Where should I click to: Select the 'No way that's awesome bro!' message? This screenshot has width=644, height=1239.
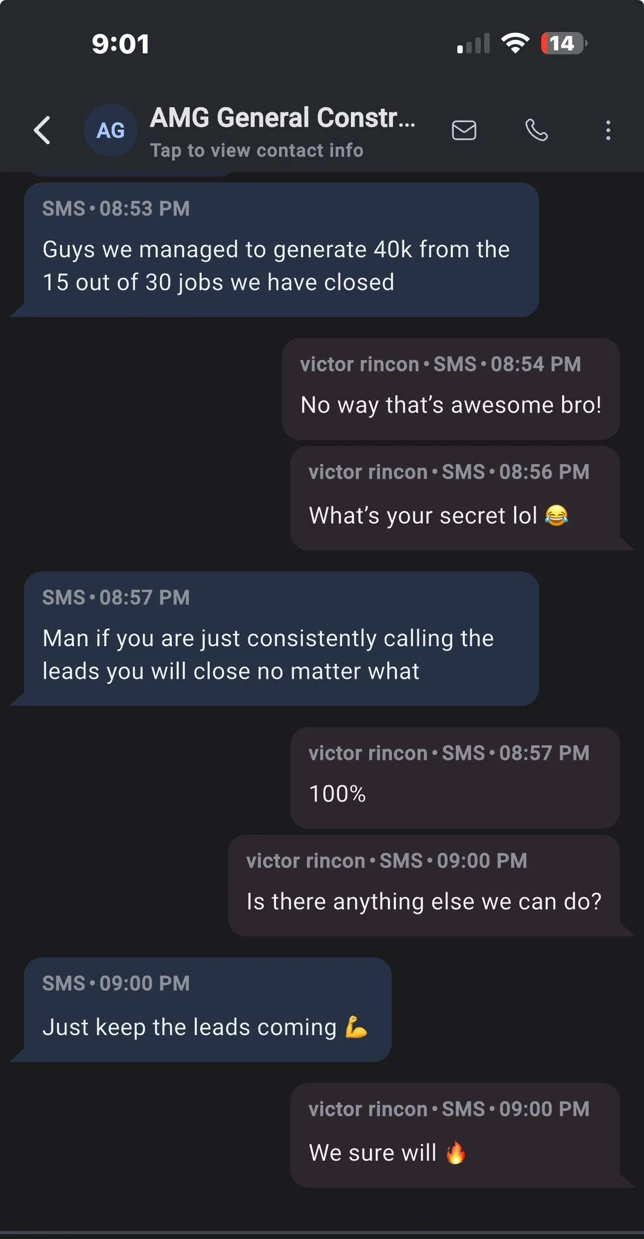tap(451, 389)
